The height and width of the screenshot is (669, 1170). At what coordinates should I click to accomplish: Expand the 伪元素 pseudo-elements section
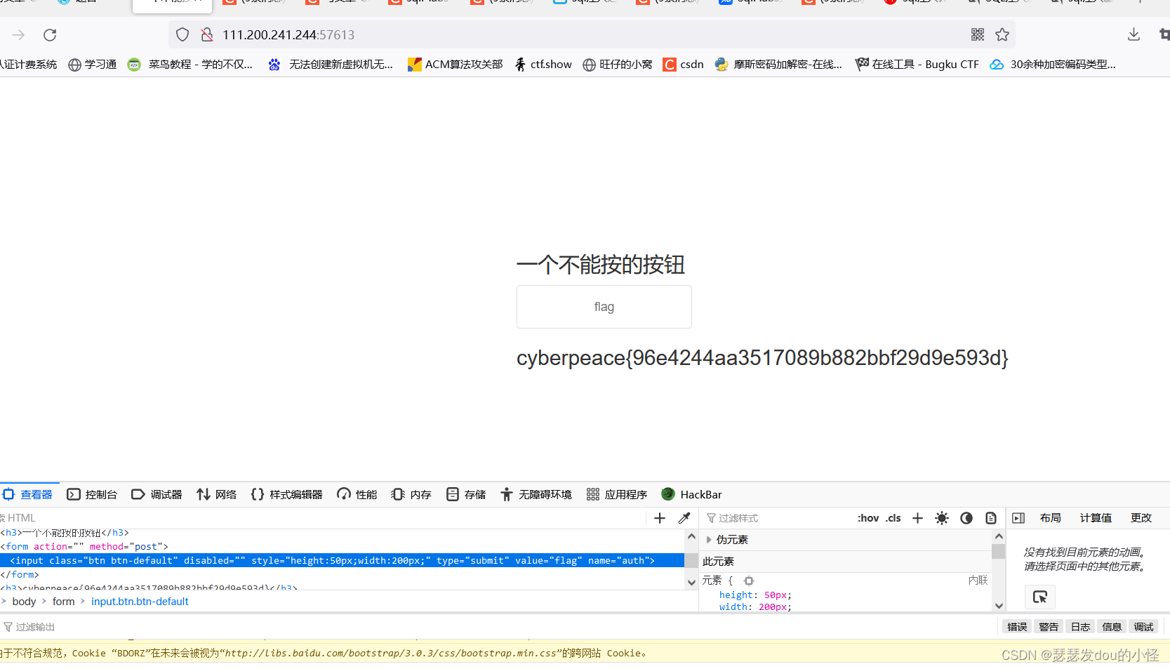[x=709, y=540]
